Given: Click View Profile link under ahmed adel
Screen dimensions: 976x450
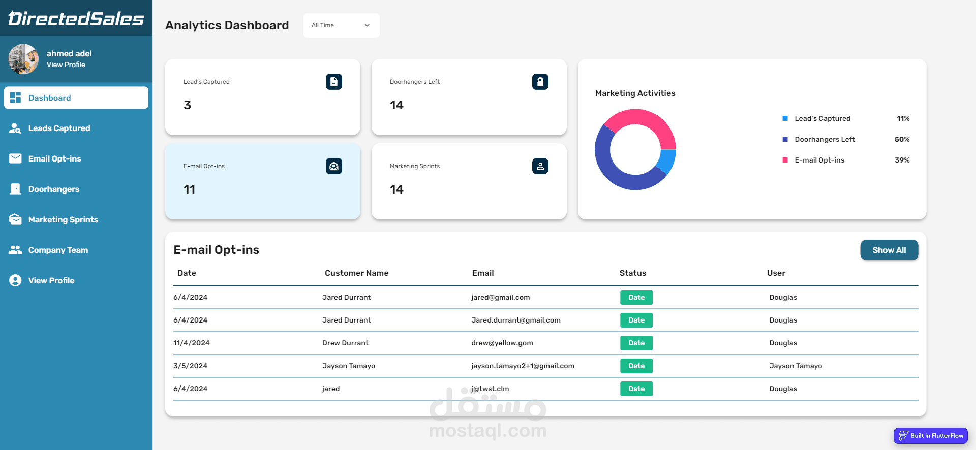Looking at the screenshot, I should tap(66, 65).
